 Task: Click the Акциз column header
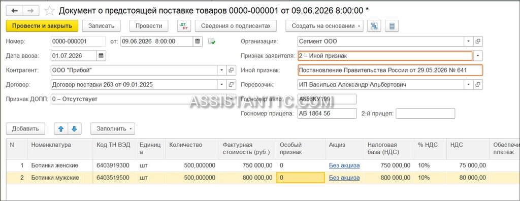point(345,149)
